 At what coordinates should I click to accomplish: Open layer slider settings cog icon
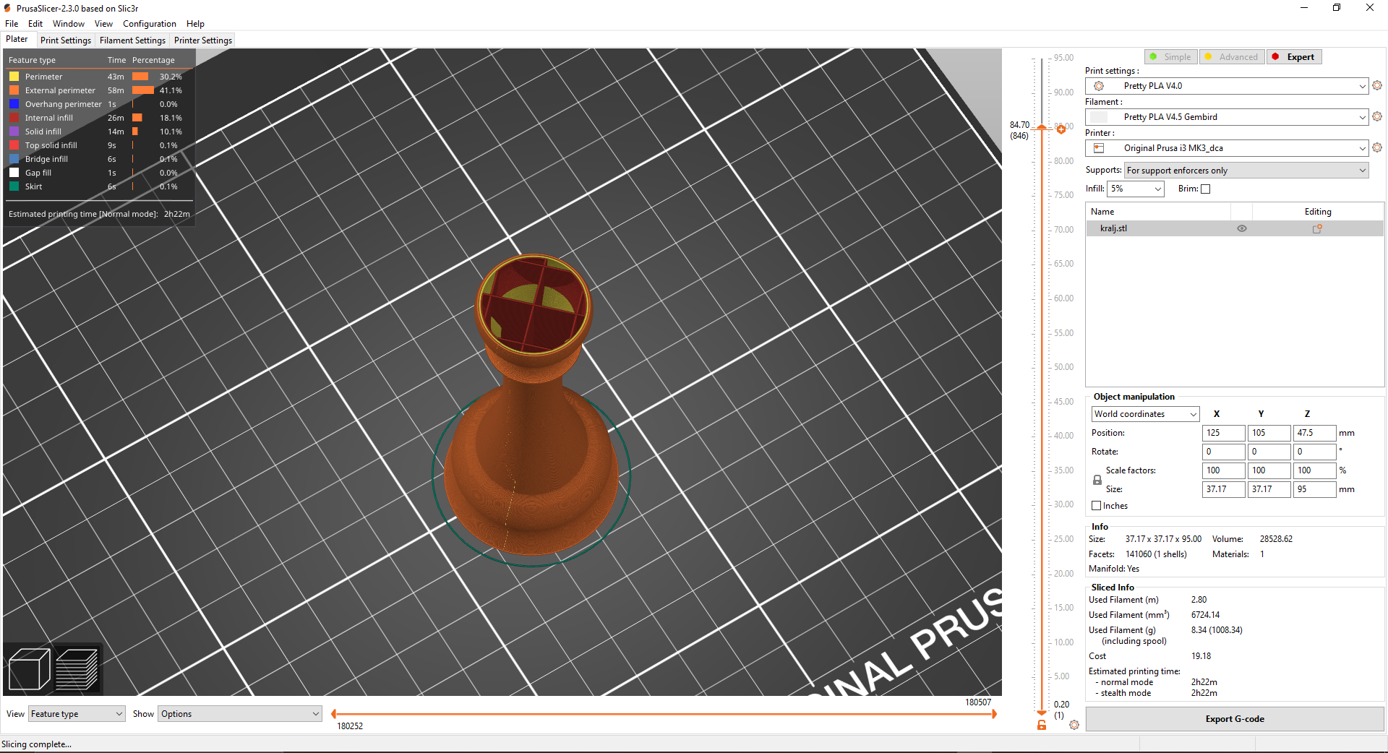1074,725
